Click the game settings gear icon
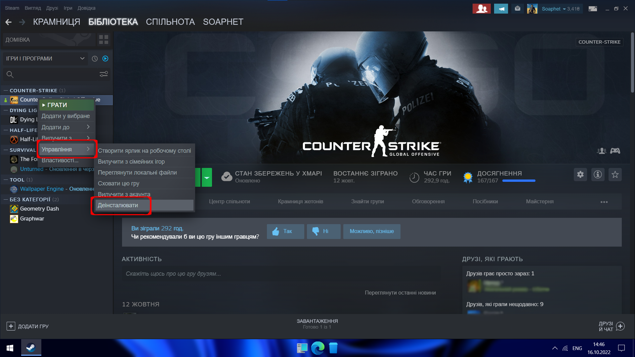The width and height of the screenshot is (635, 357). [580, 175]
